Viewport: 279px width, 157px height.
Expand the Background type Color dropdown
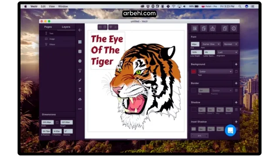pyautogui.click(x=215, y=72)
